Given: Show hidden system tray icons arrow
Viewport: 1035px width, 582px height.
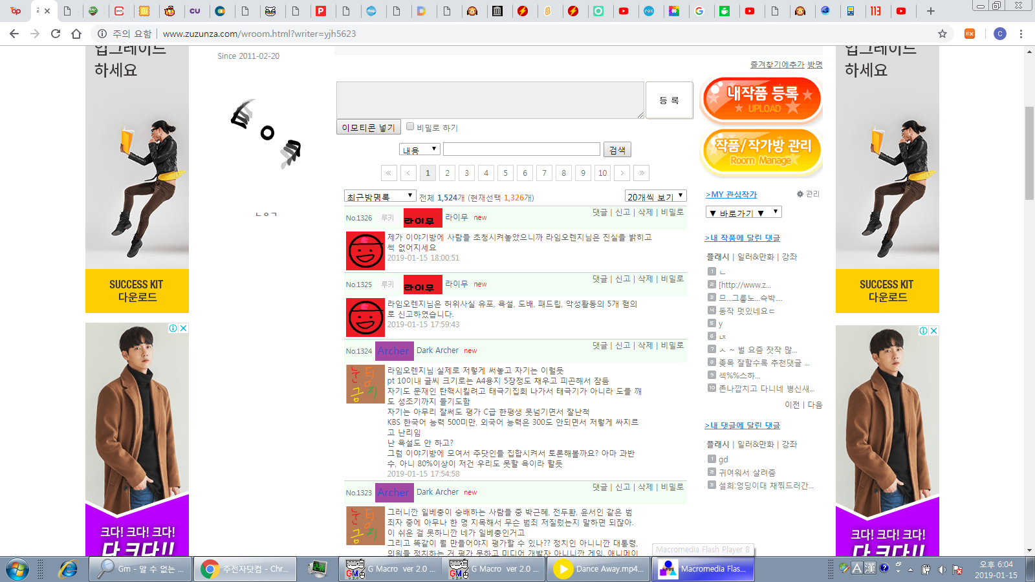Looking at the screenshot, I should click(x=910, y=570).
